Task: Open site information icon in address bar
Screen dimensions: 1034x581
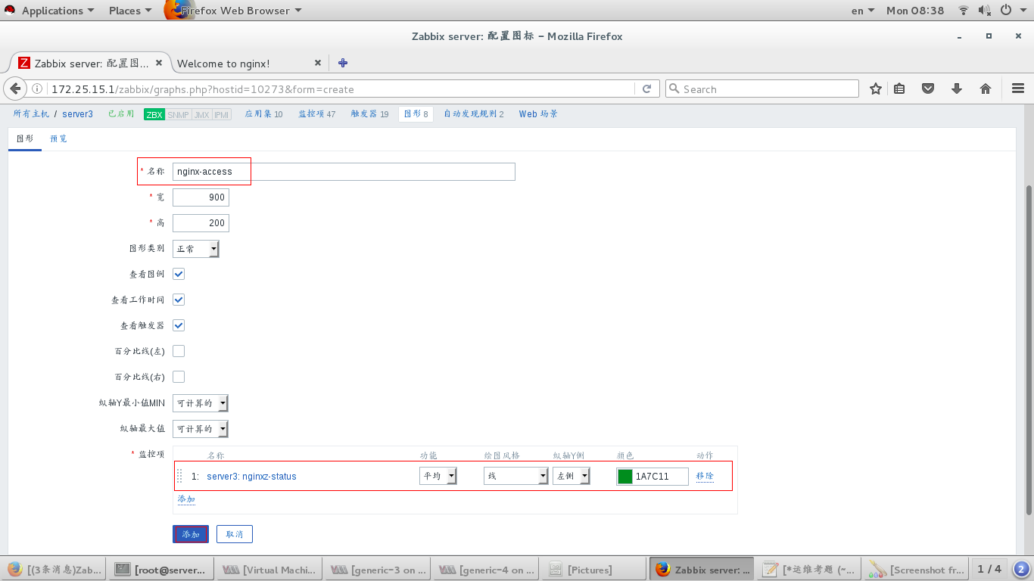Action: coord(38,89)
